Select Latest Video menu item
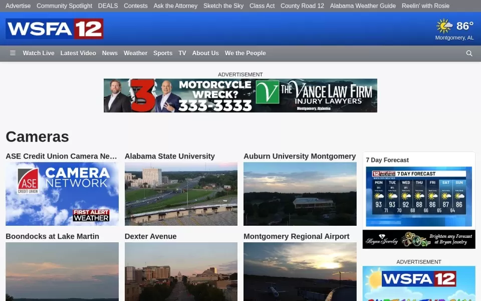 [x=78, y=53]
